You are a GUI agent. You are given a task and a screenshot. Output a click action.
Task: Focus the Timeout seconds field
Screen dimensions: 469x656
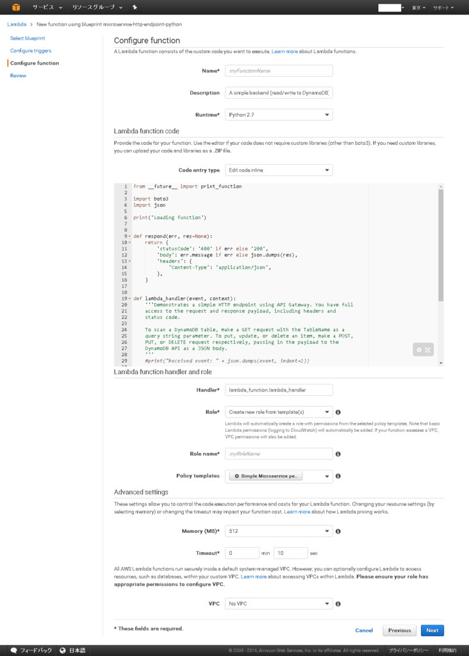(x=290, y=553)
